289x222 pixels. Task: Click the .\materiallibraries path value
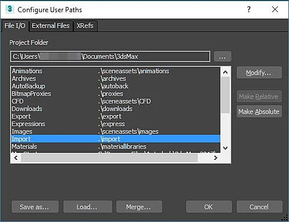[x=122, y=146]
